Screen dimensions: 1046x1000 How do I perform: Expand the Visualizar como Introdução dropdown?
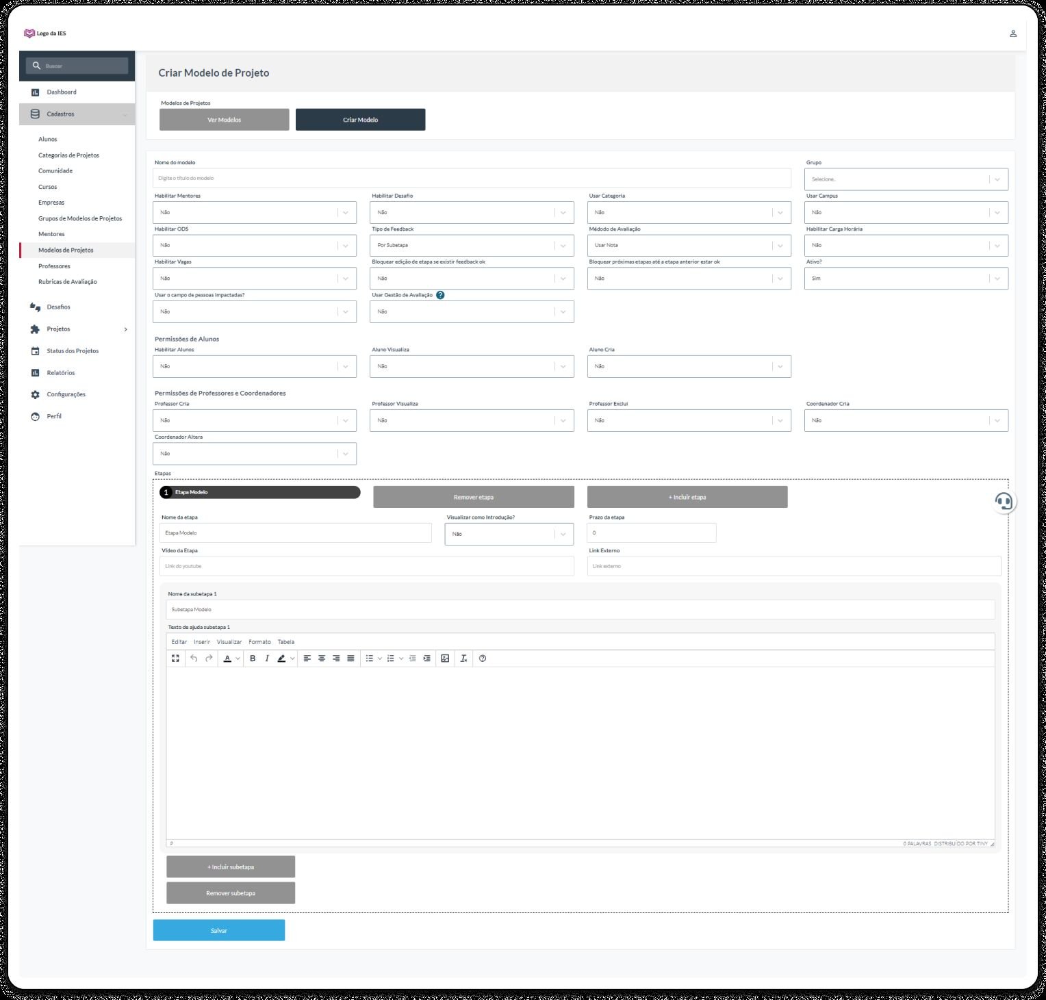pos(509,534)
